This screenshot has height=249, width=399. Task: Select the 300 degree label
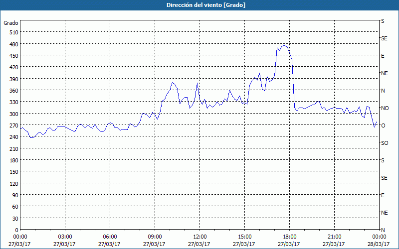click(x=14, y=114)
